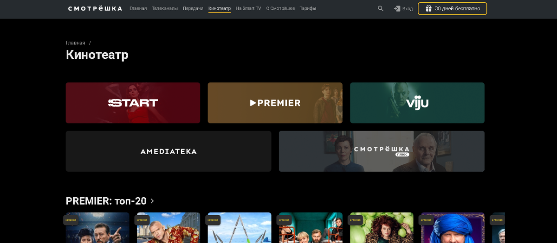The image size is (557, 243).
Task: Open the AMEDIATEKA banner
Action: (168, 151)
